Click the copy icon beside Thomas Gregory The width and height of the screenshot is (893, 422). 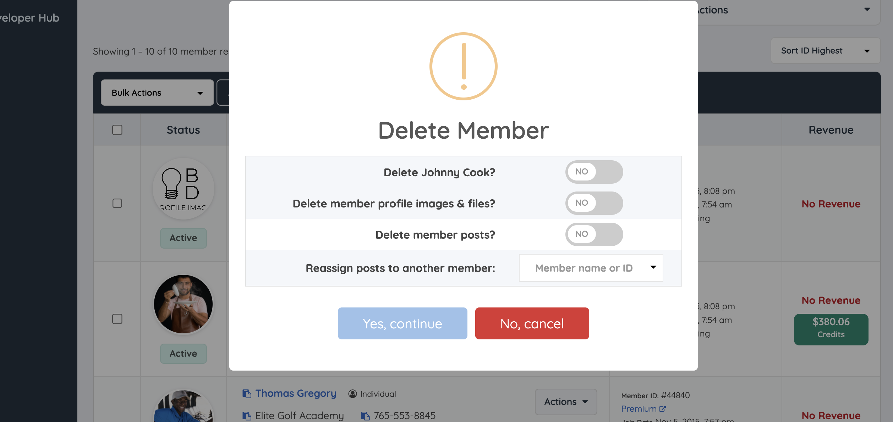tap(246, 394)
